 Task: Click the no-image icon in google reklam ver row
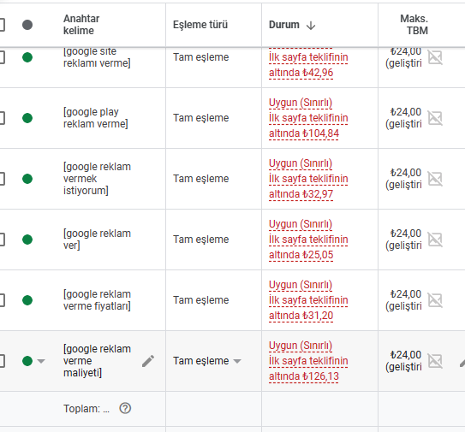pyautogui.click(x=435, y=240)
